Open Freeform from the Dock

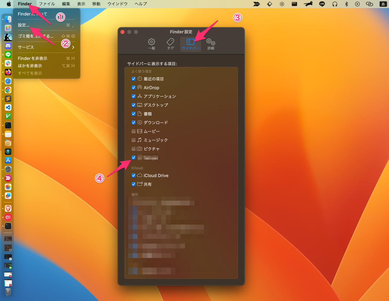click(8, 196)
